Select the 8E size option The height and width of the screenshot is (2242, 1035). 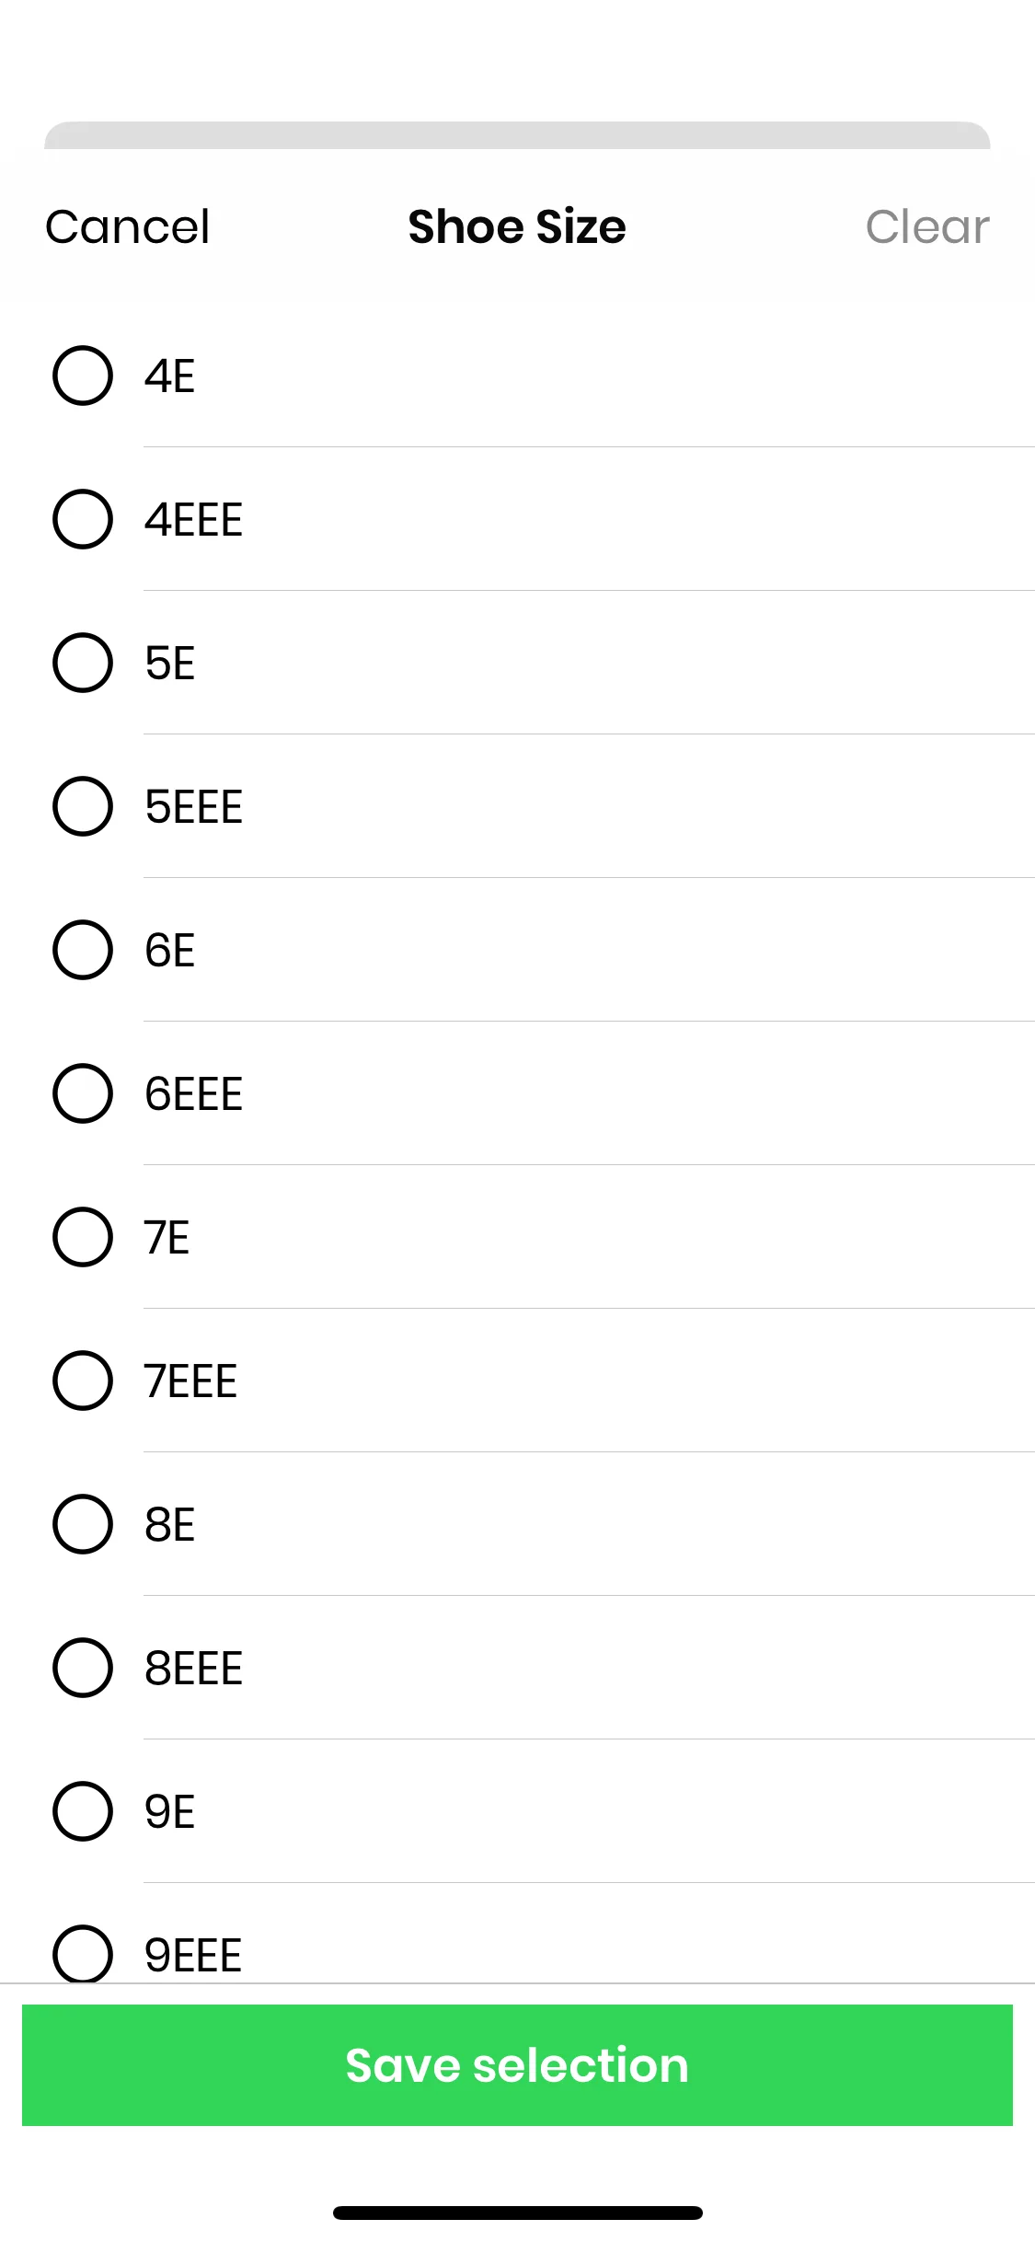coord(83,1524)
